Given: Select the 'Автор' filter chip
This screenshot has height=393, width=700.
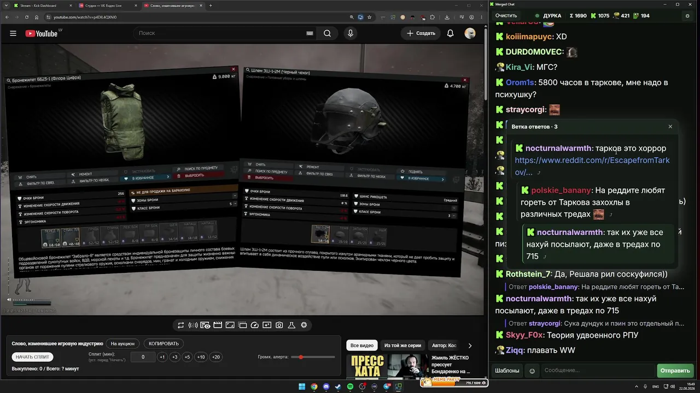Looking at the screenshot, I should click(444, 346).
